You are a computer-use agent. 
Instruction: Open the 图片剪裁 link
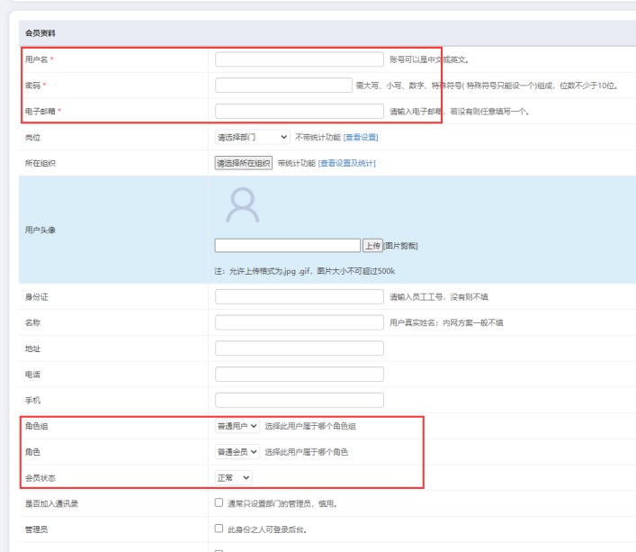[x=401, y=246]
